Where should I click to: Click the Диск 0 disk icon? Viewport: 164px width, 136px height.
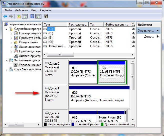click(x=47, y=63)
